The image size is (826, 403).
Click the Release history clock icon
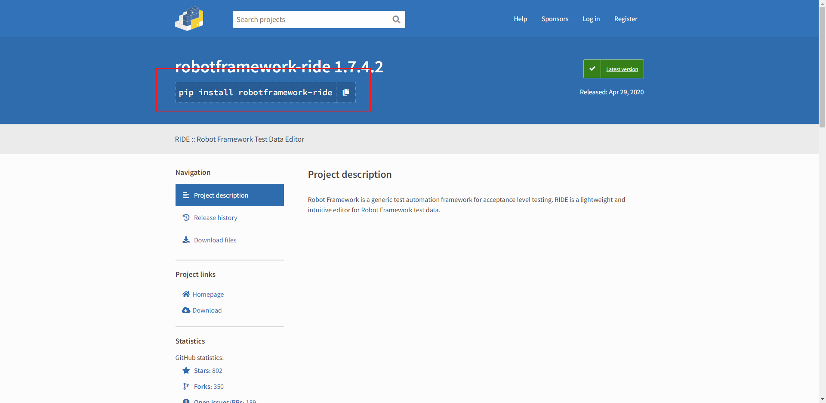pyautogui.click(x=186, y=217)
